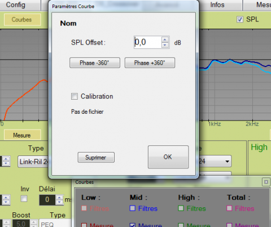
Task: Click the Phase +360° button
Action: (150, 63)
